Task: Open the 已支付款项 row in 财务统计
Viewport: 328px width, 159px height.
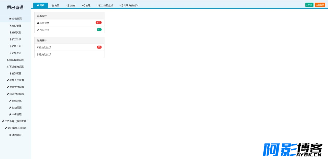Action: tap(69, 54)
